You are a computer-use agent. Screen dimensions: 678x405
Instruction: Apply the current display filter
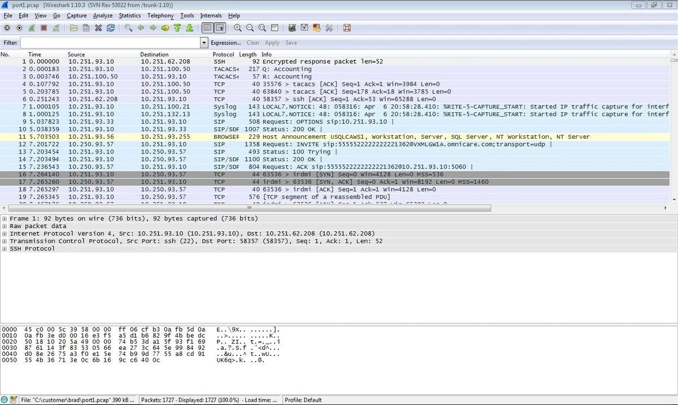(272, 42)
